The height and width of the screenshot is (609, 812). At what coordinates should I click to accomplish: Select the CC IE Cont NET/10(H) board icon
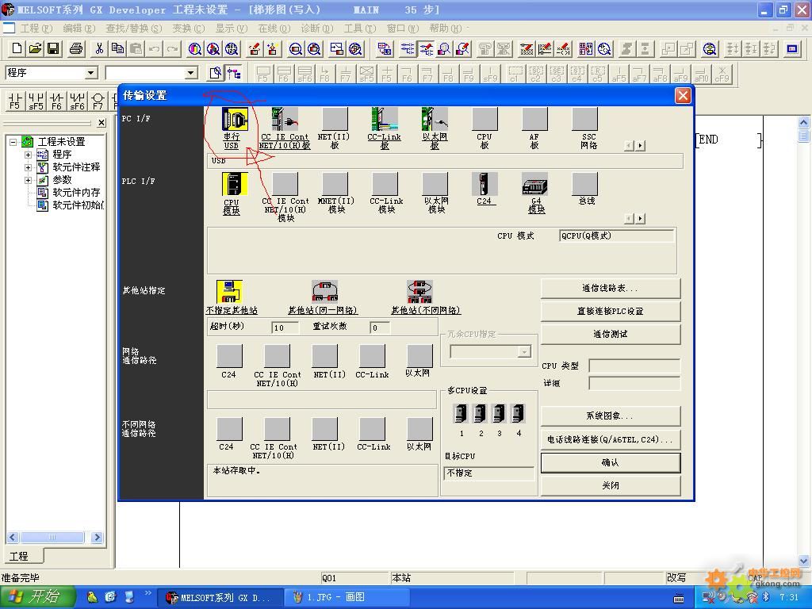[x=285, y=120]
